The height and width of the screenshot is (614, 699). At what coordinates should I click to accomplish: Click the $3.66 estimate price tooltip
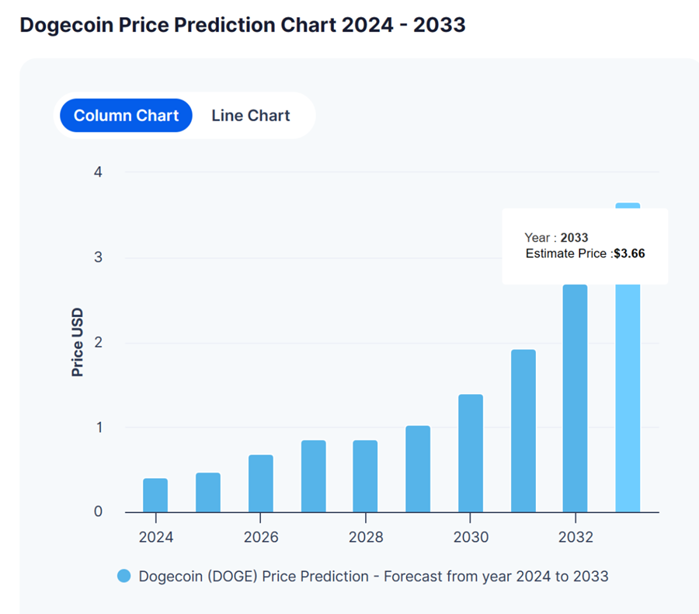pos(585,246)
